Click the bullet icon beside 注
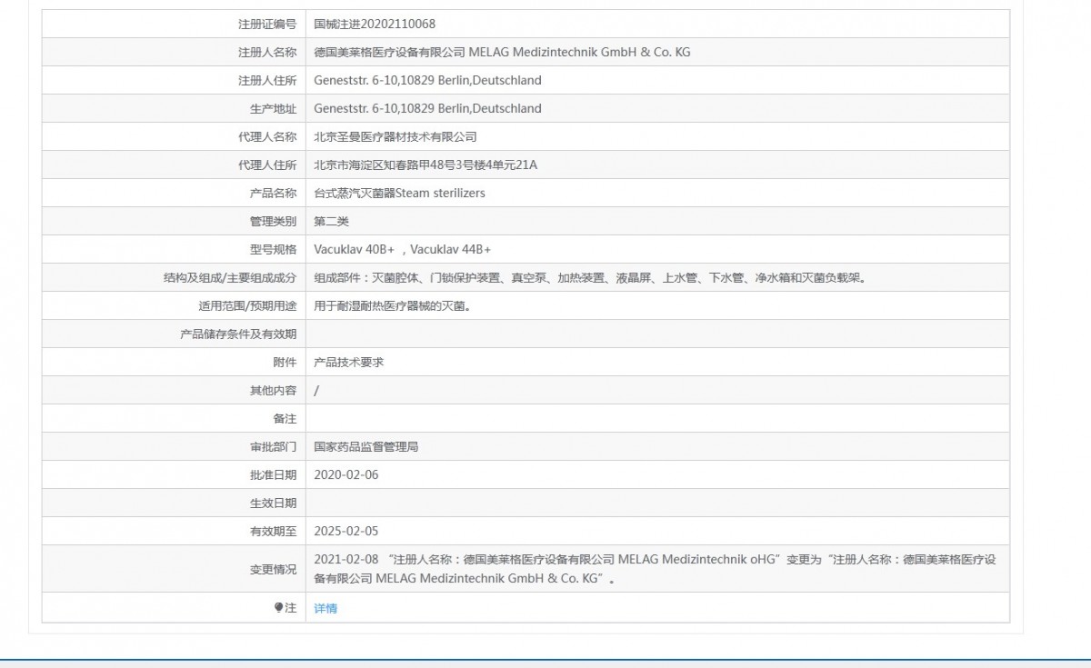This screenshot has height=668, width=1091. click(x=278, y=608)
